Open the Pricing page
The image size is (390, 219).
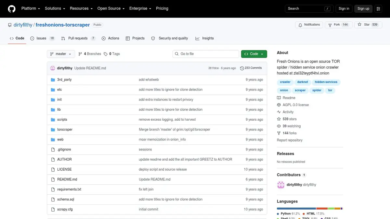(162, 8)
